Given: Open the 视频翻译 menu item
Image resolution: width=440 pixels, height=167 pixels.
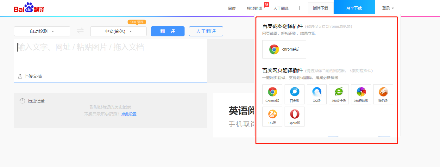Looking at the screenshot, I should 255,8.
